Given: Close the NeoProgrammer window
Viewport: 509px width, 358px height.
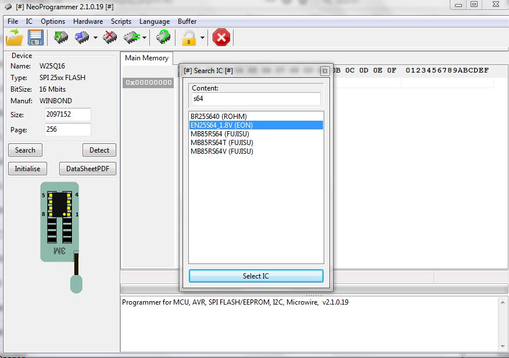Looking at the screenshot, I should [496, 5].
